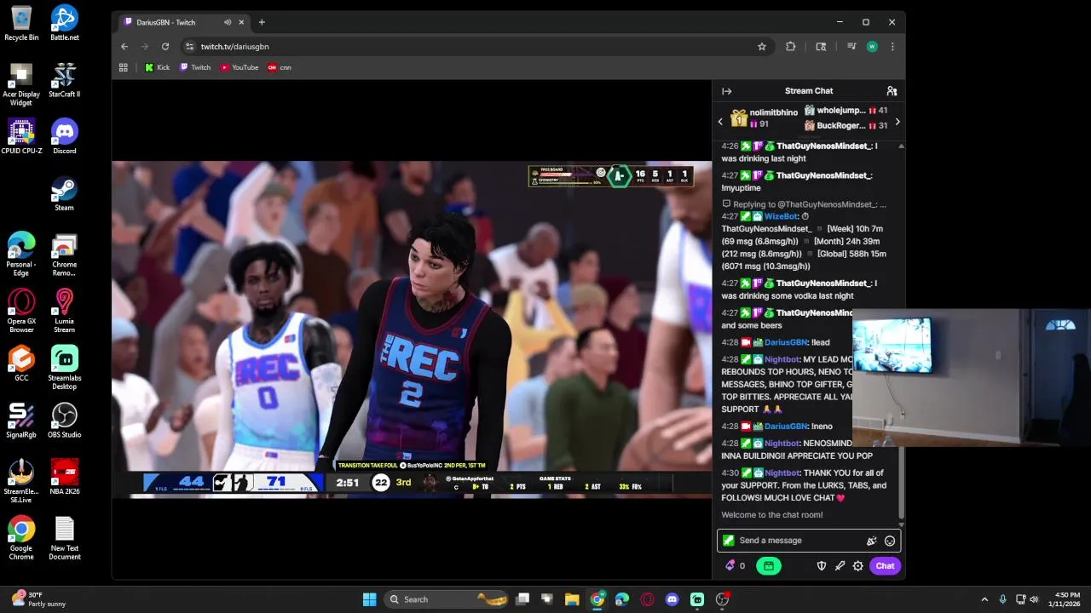The width and height of the screenshot is (1091, 613).
Task: Open the Kick bookmark
Action: (x=158, y=67)
